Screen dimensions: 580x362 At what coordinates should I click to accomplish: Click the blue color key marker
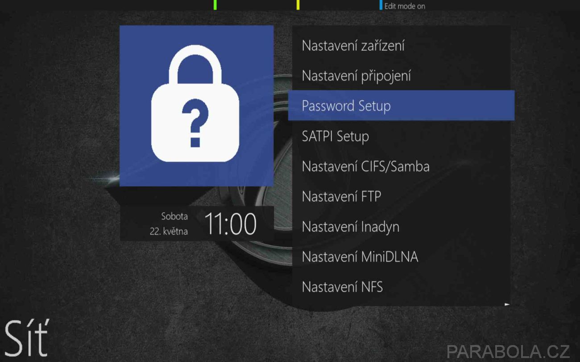(381, 5)
